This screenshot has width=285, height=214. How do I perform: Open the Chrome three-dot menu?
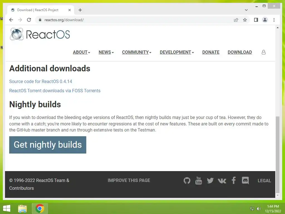(274, 20)
